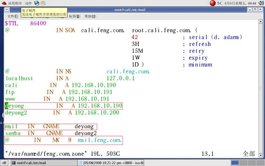Image resolution: width=265 pixels, height=166 pixels.
Task: Open the 帮助(H) help menu
Action: (x=90, y=16)
